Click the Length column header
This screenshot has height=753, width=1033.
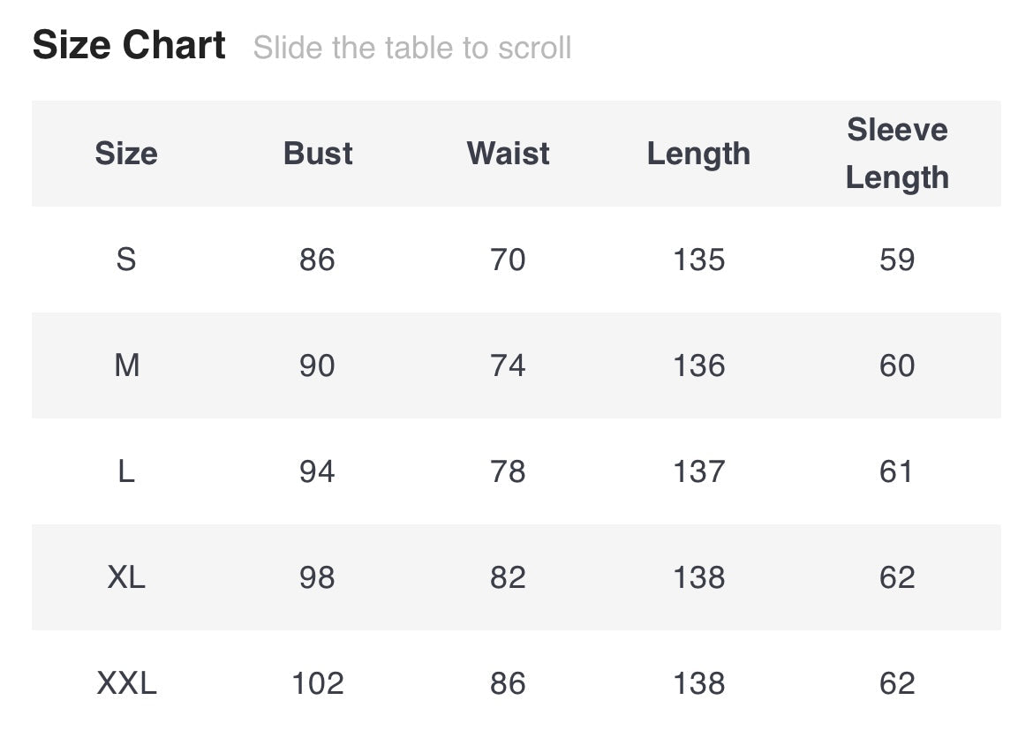(698, 154)
